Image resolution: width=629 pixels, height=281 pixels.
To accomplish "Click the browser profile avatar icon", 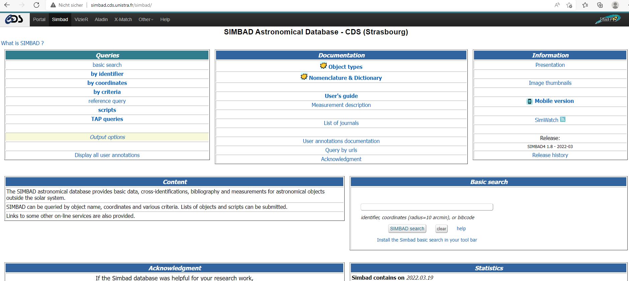I will (615, 5).
